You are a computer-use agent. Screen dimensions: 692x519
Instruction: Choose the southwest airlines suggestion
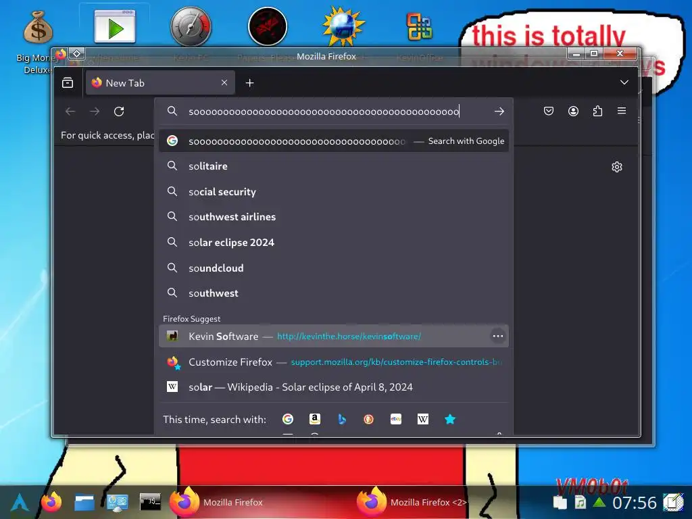[x=334, y=217]
